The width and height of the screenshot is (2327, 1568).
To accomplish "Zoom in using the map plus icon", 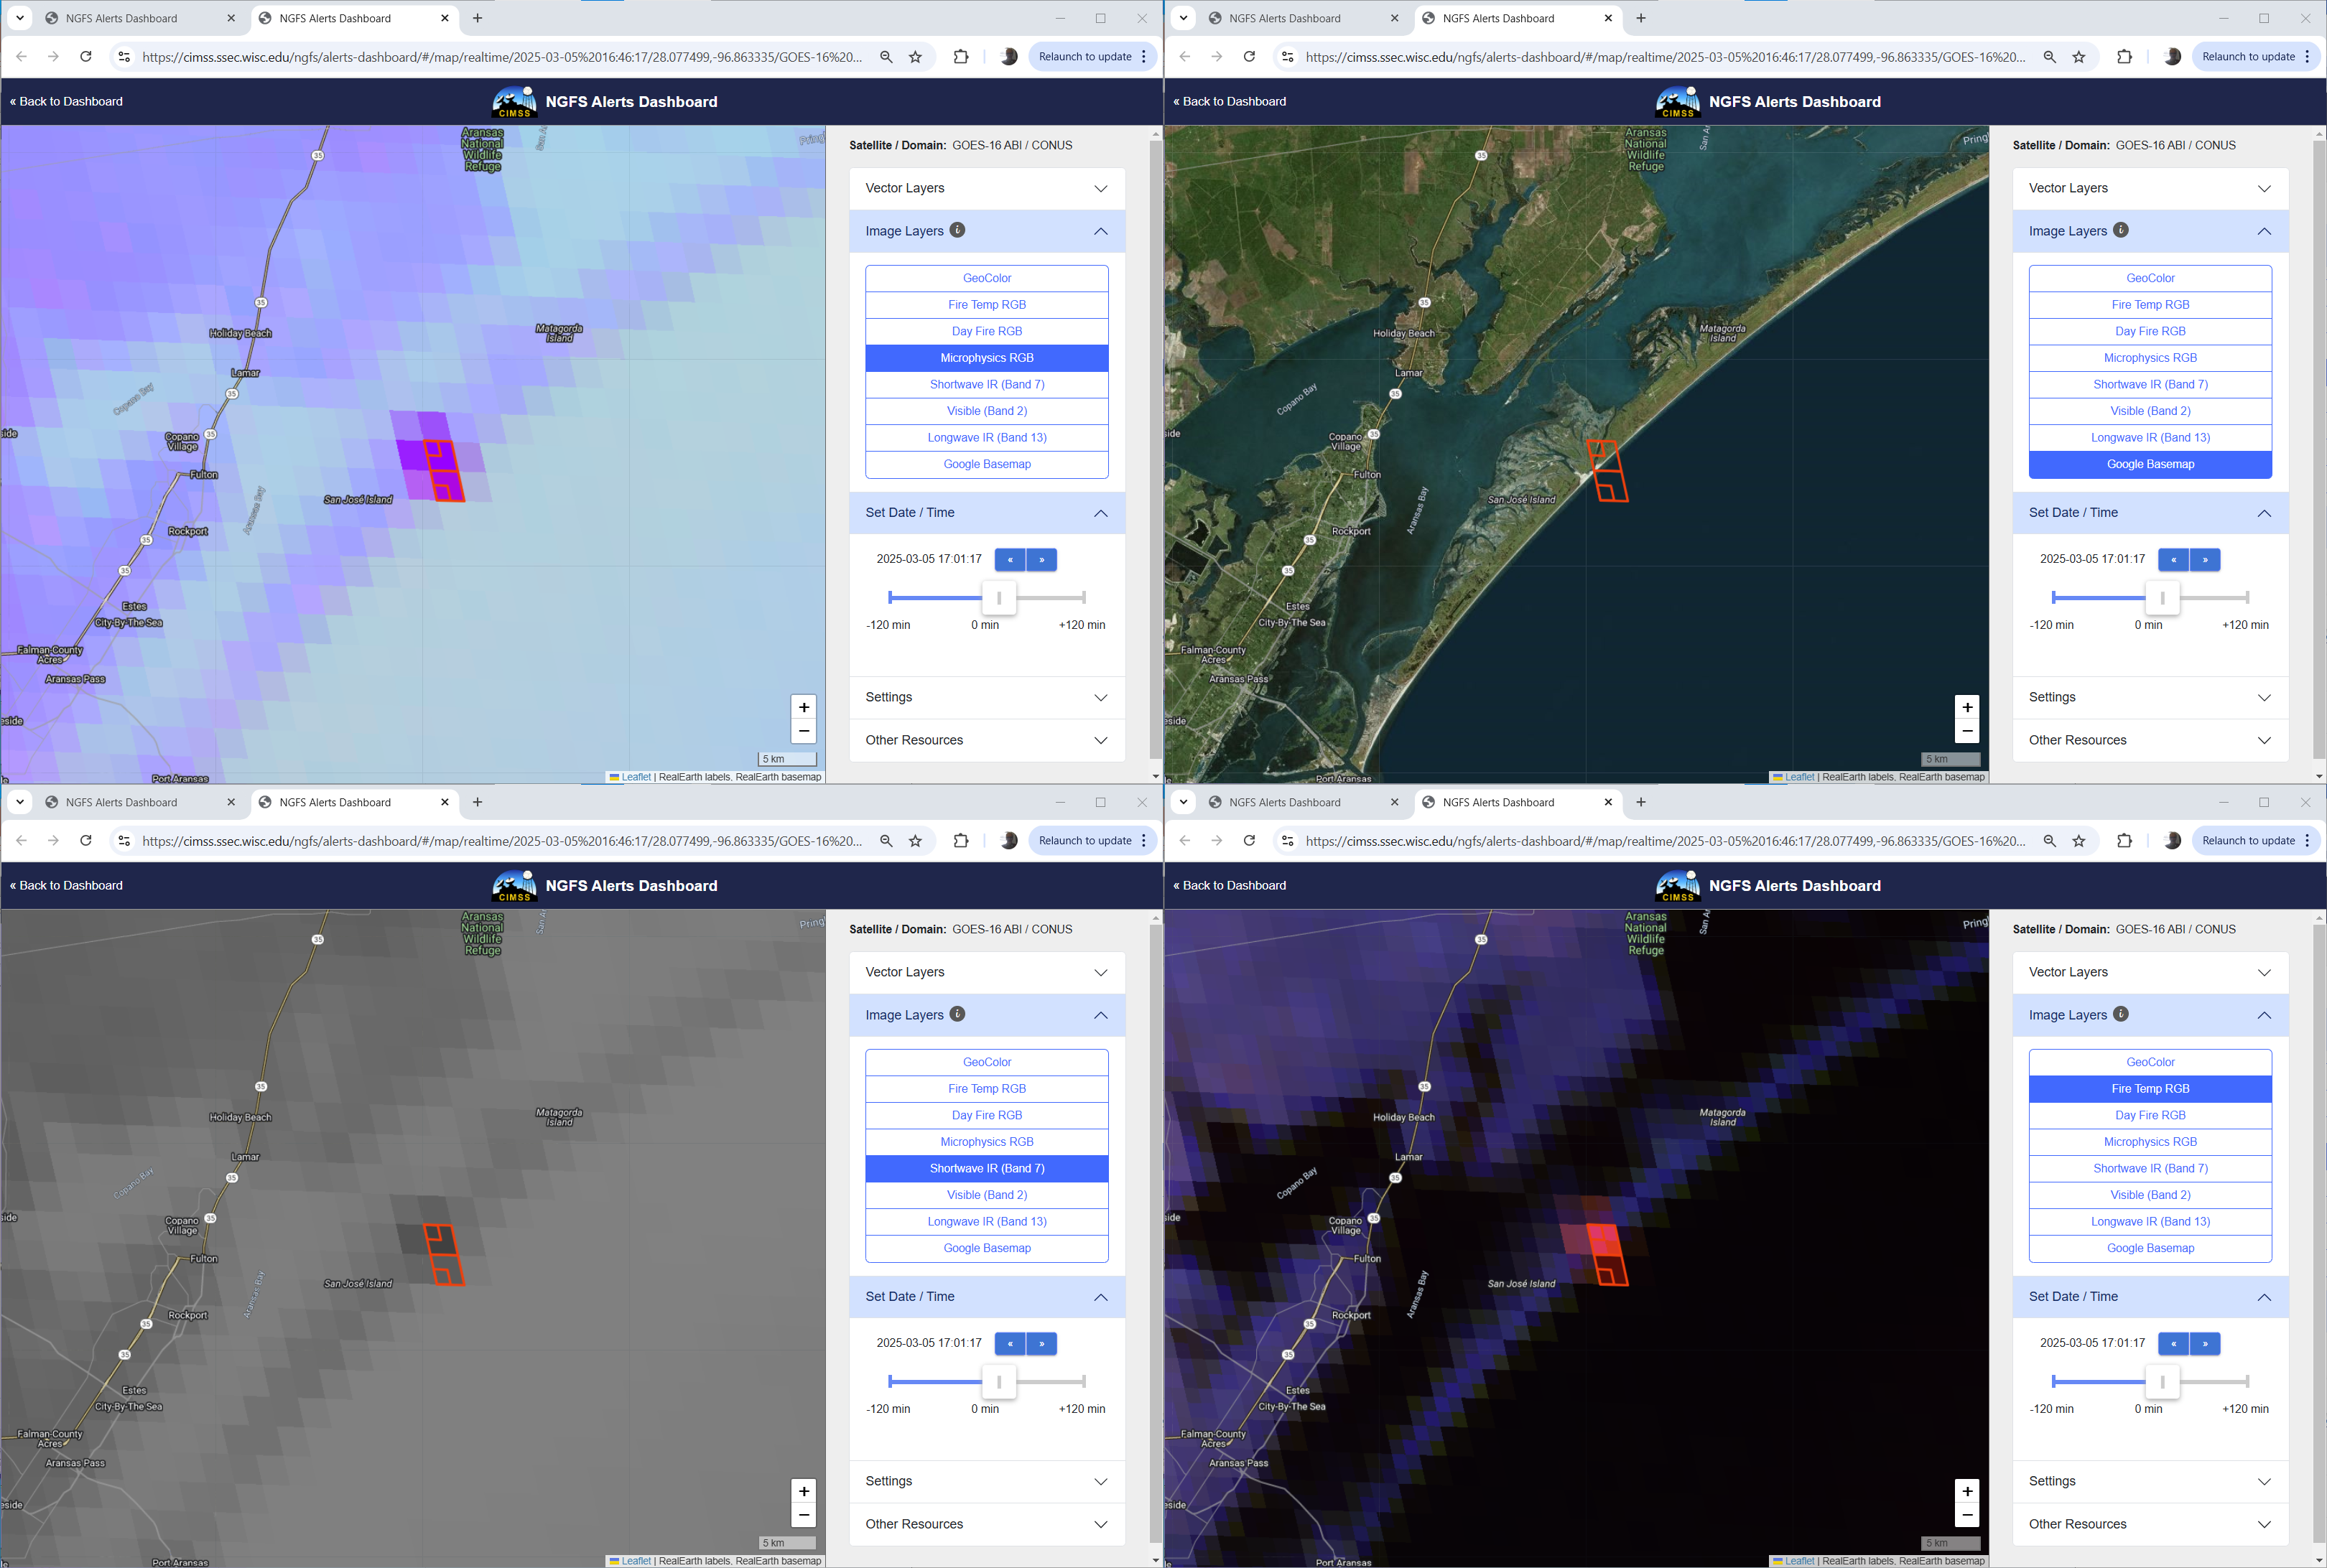I will [804, 707].
